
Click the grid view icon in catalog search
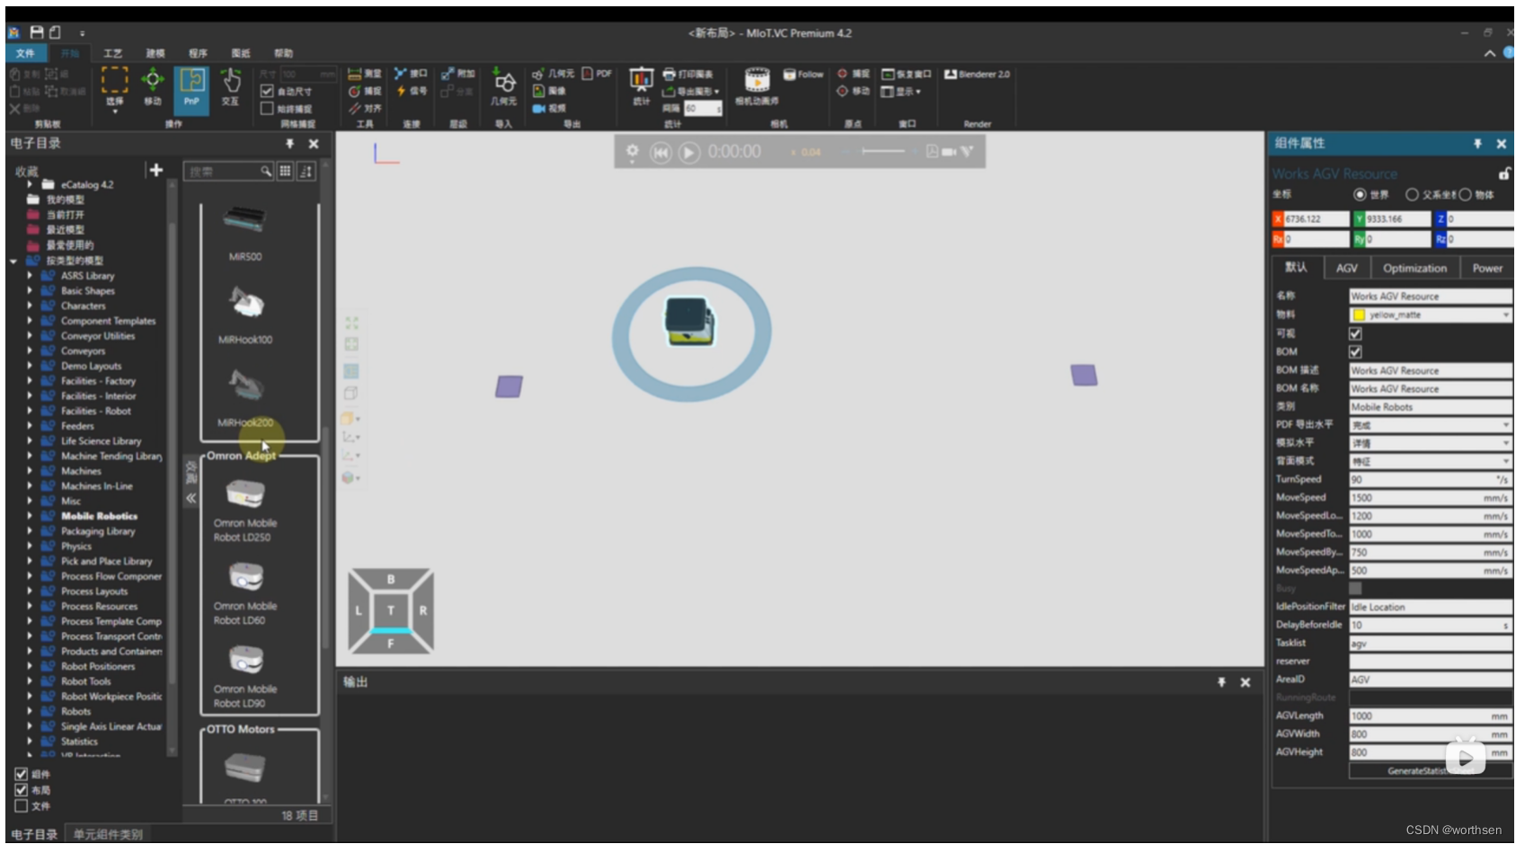click(x=285, y=171)
